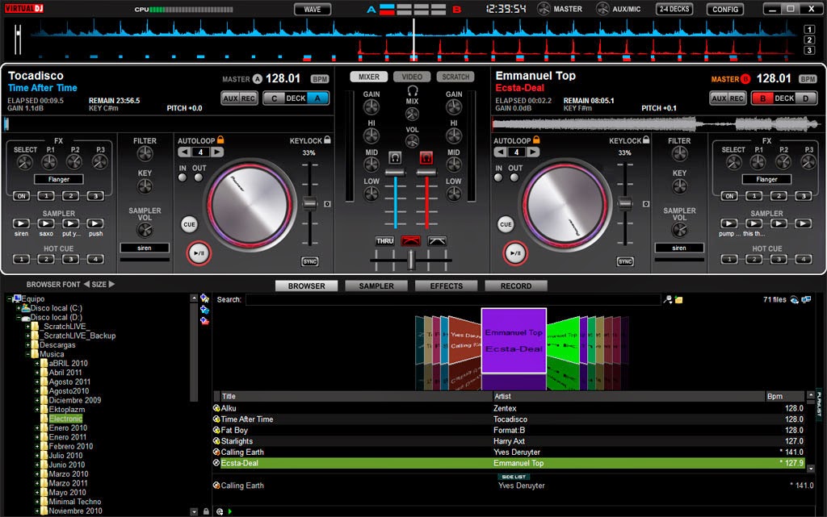This screenshot has width=827, height=517.
Task: Turn ON the right deck FX
Action: (x=729, y=196)
